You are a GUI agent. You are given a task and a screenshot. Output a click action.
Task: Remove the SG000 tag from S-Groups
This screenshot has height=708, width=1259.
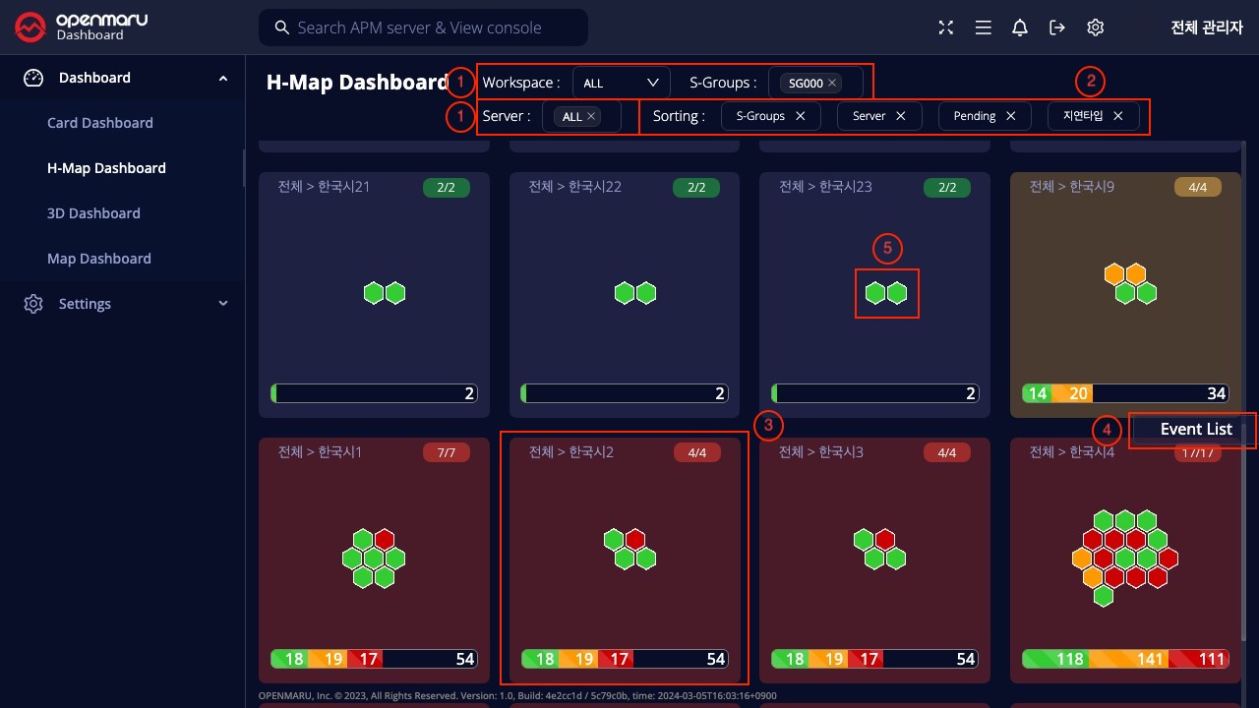coord(833,84)
